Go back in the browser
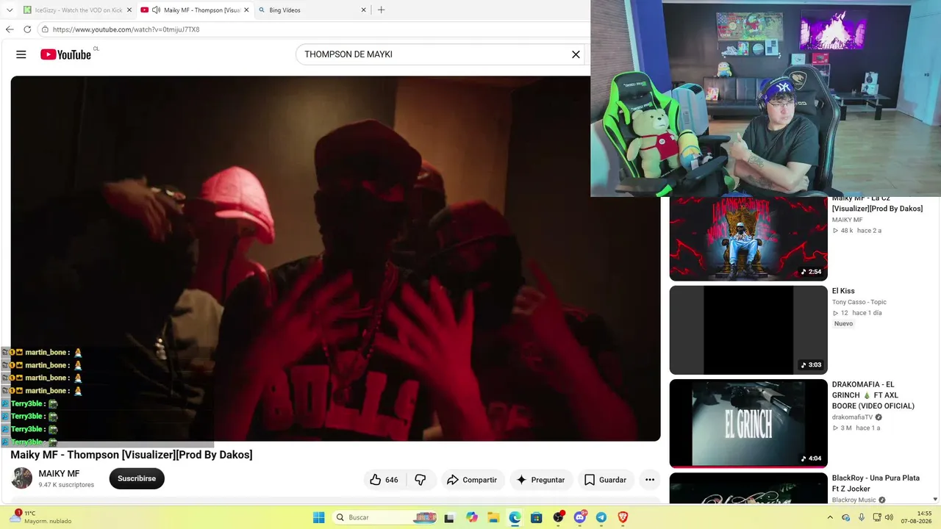This screenshot has height=529, width=941. tap(10, 29)
